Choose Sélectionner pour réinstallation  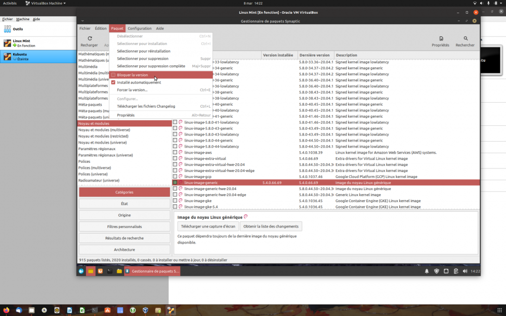[x=144, y=51]
